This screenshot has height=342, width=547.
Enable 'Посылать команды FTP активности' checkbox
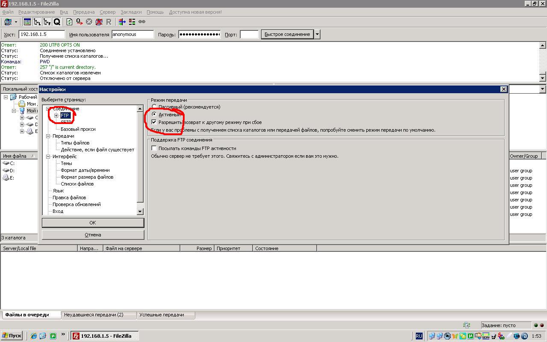[154, 148]
